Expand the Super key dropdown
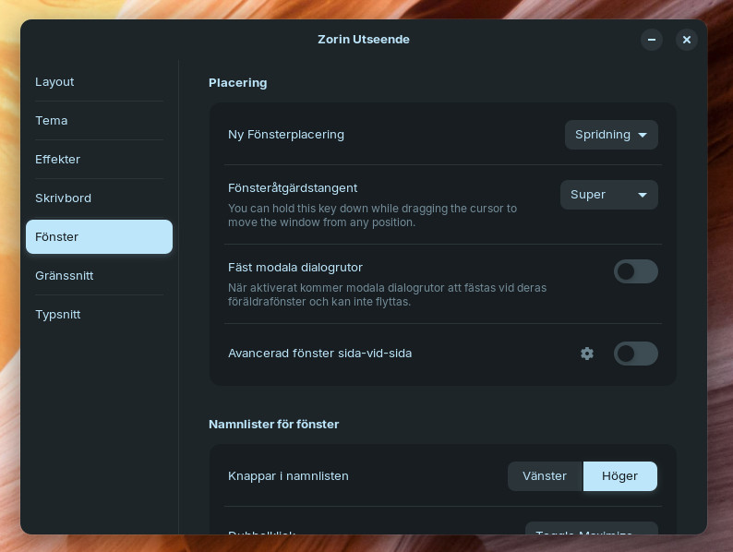The height and width of the screenshot is (552, 733). 608,195
